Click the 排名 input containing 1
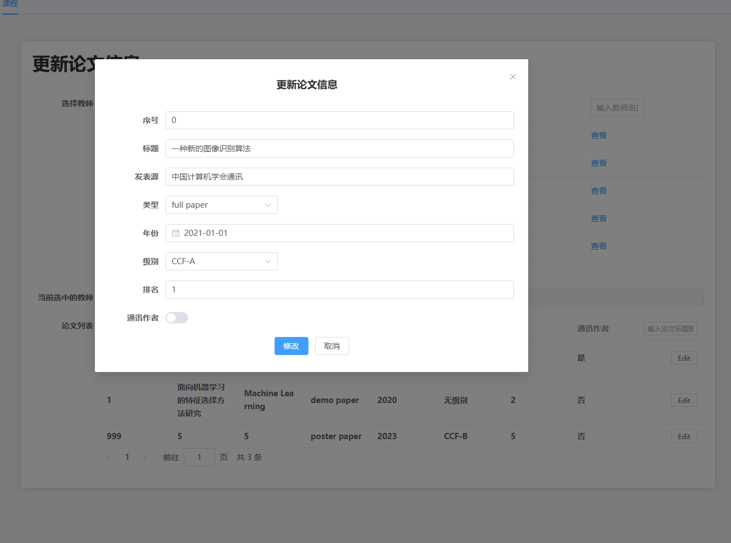 [x=339, y=289]
